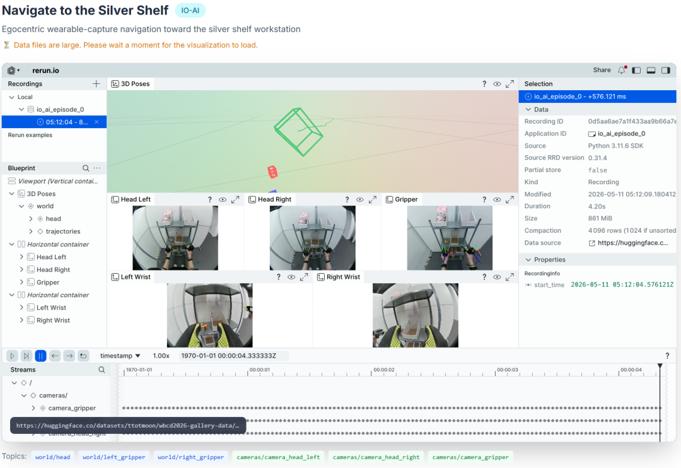
Task: Toggle visibility of the Left Wrist view
Action: (x=291, y=277)
